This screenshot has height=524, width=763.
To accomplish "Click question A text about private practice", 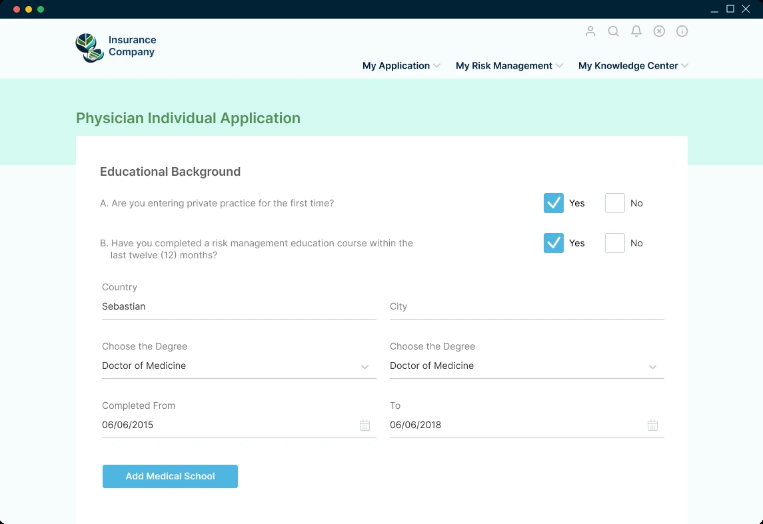I will 217,203.
